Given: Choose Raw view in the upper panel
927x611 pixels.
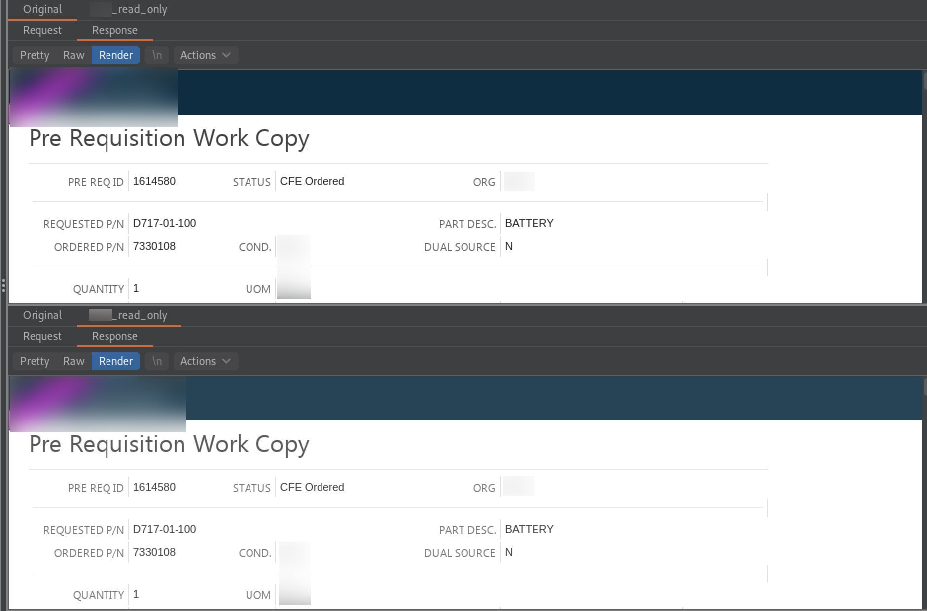Looking at the screenshot, I should pyautogui.click(x=73, y=55).
